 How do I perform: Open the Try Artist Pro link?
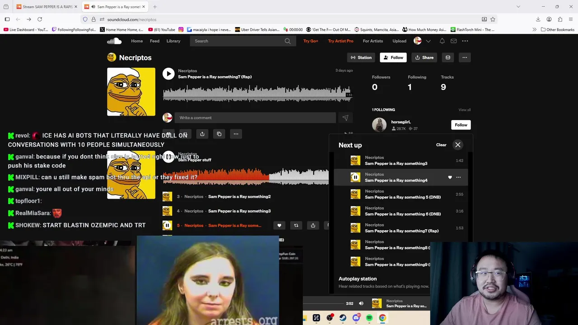point(340,41)
